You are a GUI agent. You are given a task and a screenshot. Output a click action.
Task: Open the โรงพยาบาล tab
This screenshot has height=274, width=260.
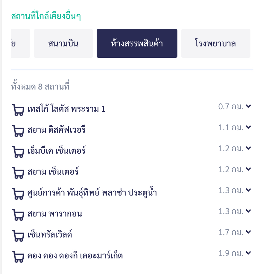coord(215,43)
